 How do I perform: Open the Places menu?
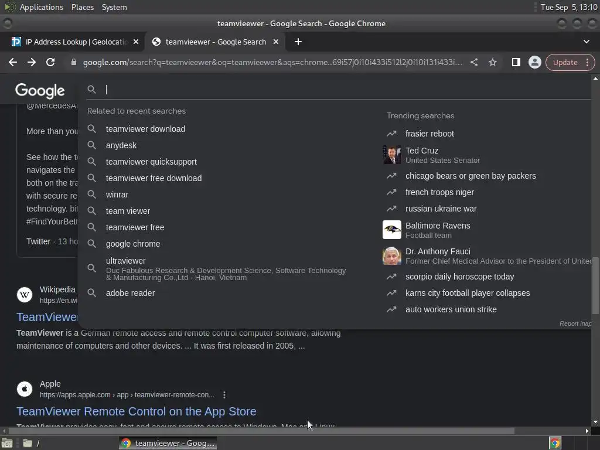(x=82, y=7)
